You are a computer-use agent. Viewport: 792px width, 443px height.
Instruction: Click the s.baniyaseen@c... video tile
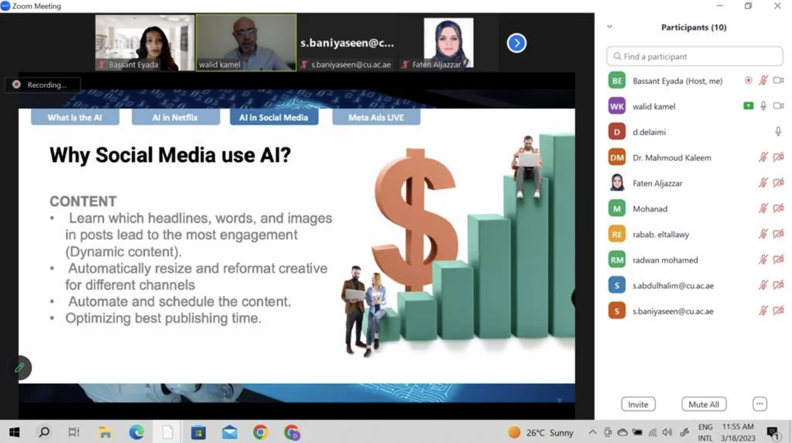[347, 43]
